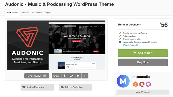Open the Comments tab
Image resolution: width=173 pixels, height=97 pixels.
pos(37,12)
